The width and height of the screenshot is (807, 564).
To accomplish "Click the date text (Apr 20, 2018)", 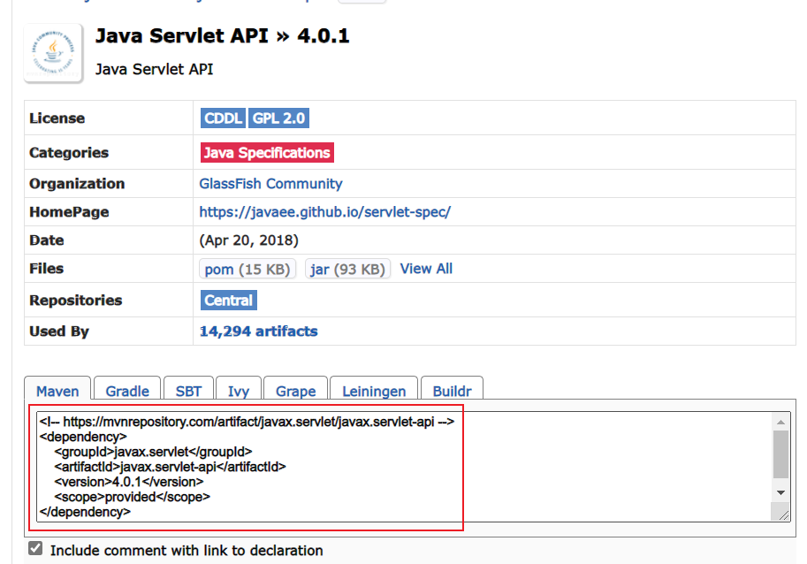I will 248,240.
